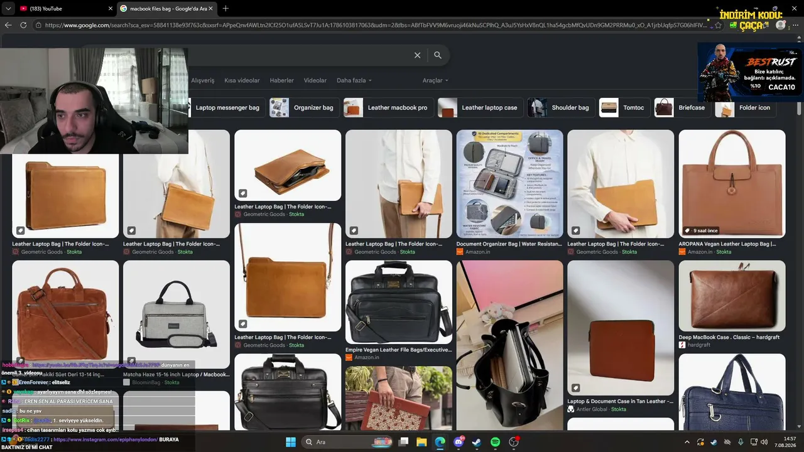
Task: Clear the Google search box with the X
Action: pos(417,55)
